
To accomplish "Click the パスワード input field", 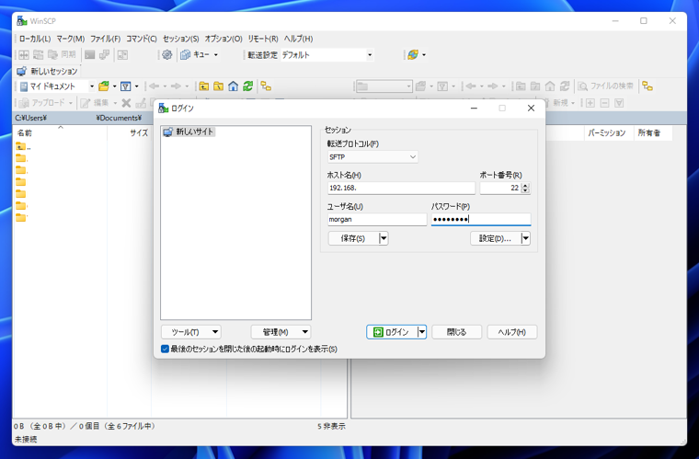I will point(481,219).
